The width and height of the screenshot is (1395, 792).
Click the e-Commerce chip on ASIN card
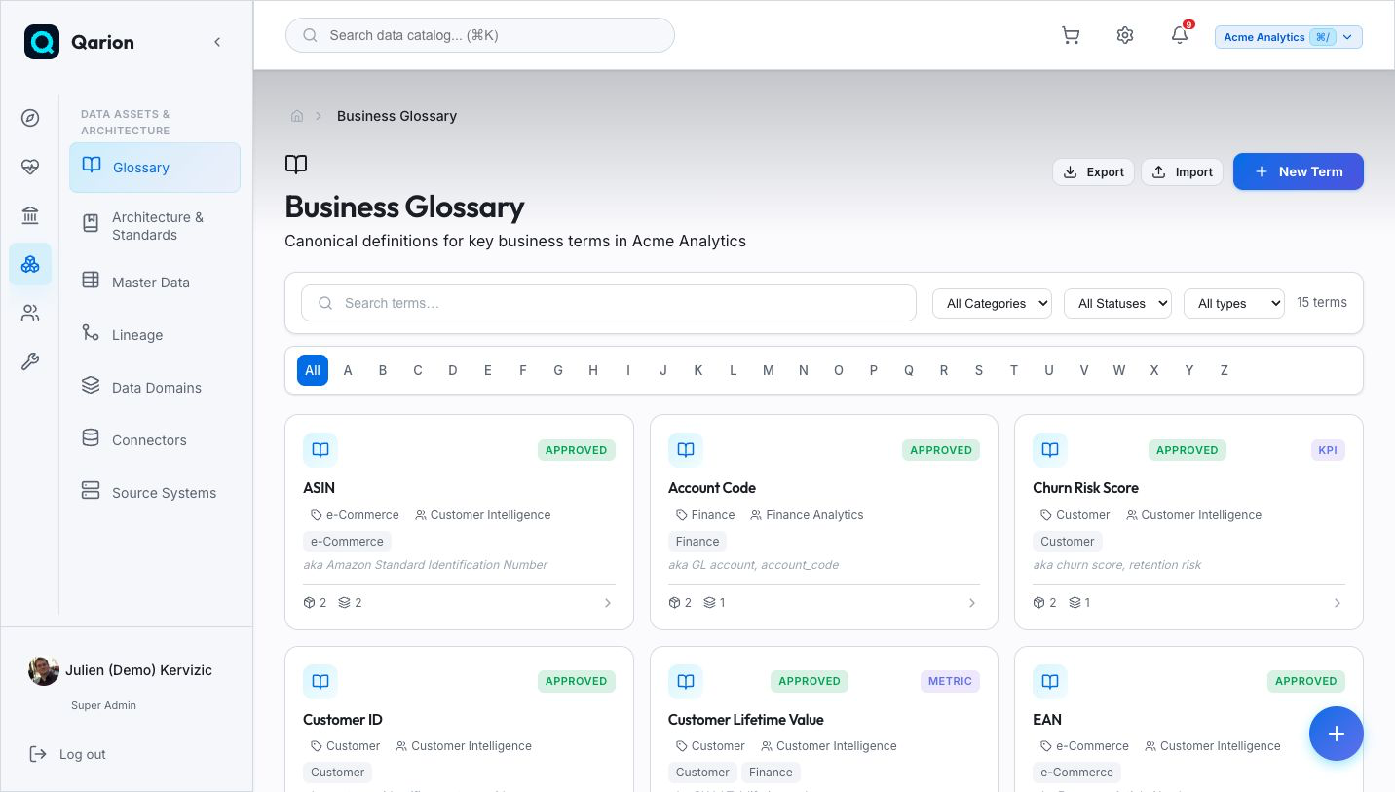[347, 542]
